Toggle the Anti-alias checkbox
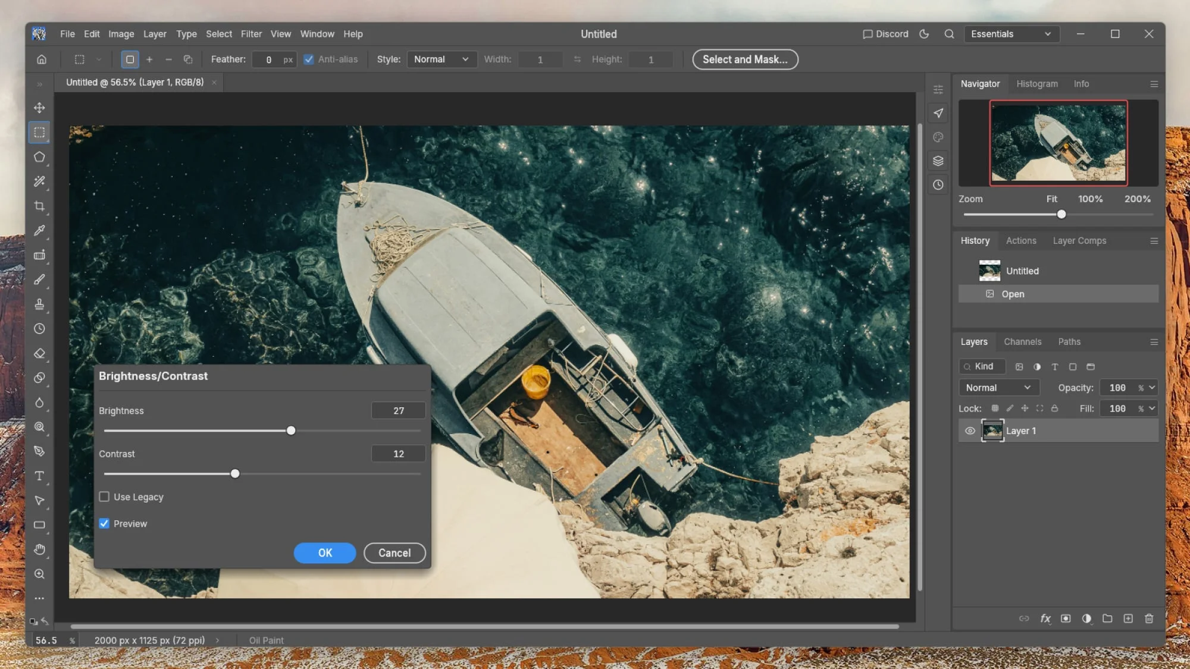The image size is (1190, 669). point(308,59)
